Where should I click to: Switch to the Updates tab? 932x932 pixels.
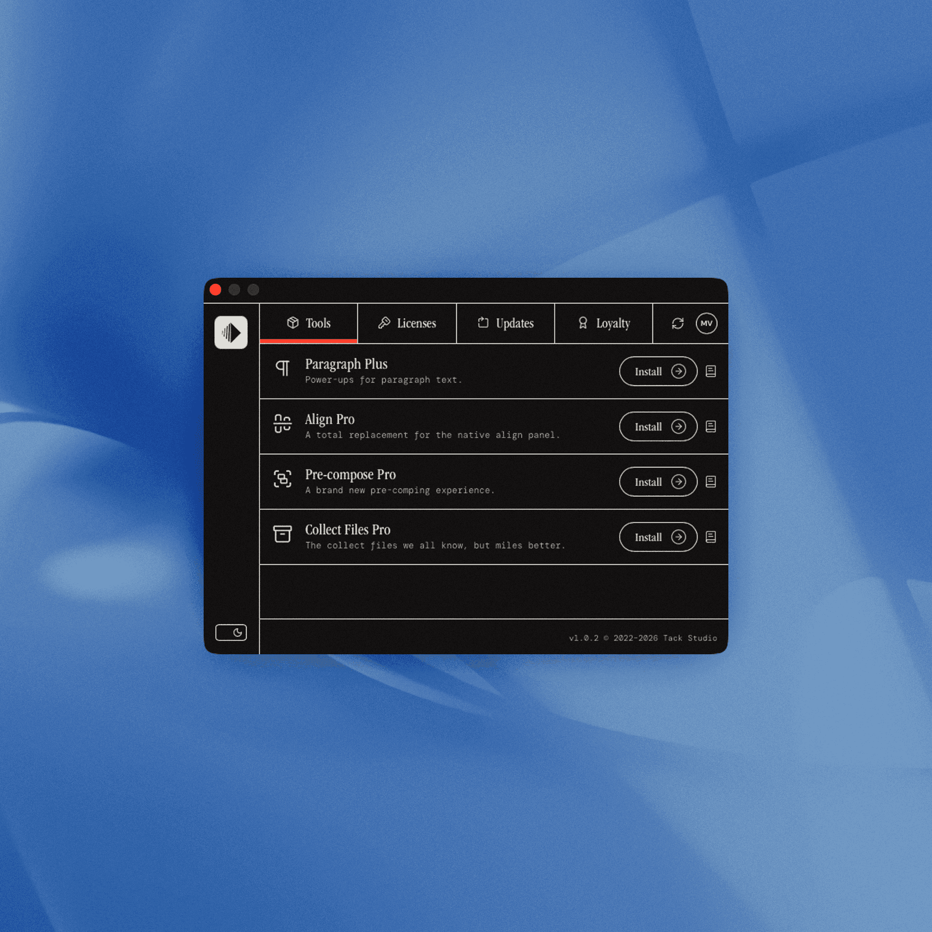click(x=506, y=323)
